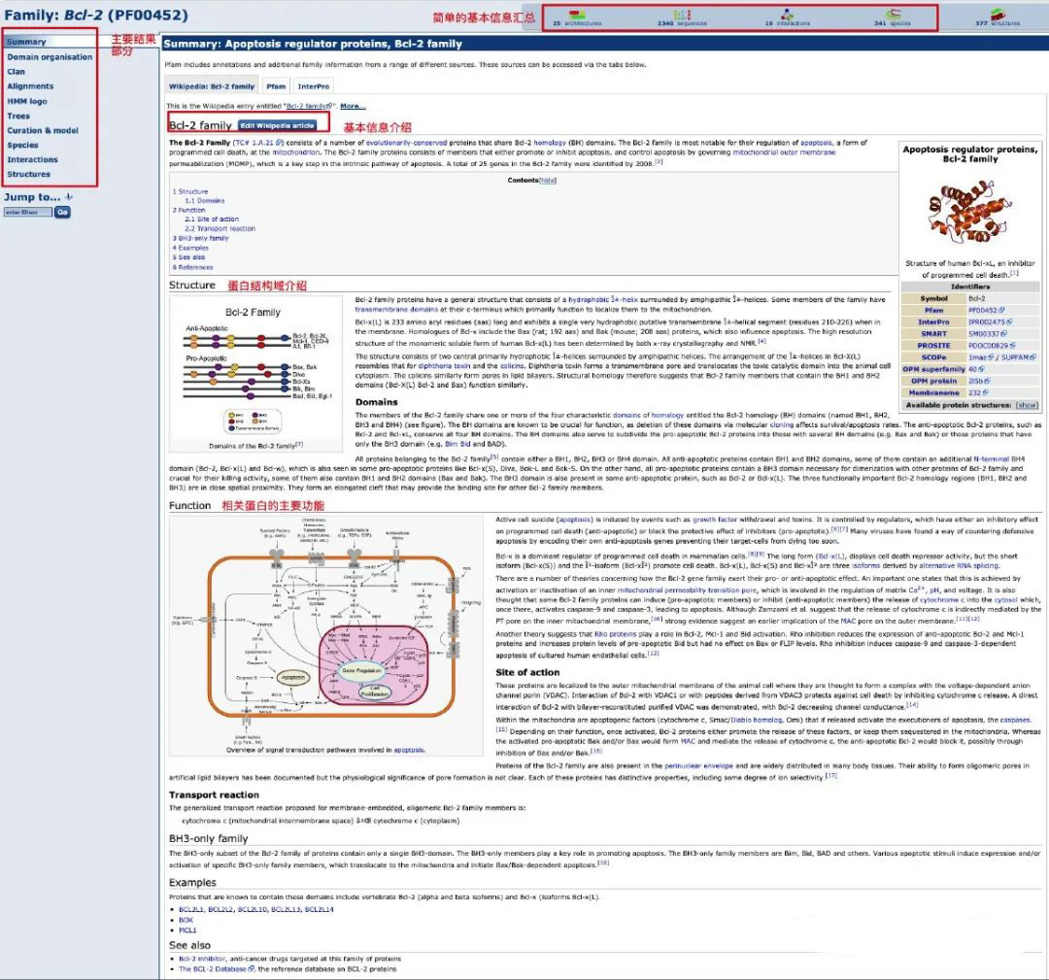This screenshot has height=980, width=1049.
Task: Click the Jump to arrow icon
Action: click(69, 197)
